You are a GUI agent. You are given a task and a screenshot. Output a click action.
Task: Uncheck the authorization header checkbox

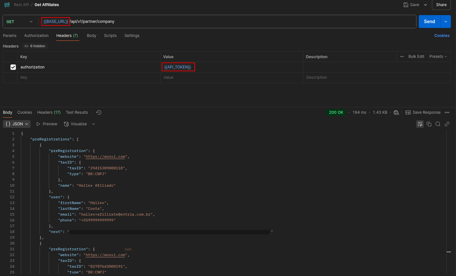click(x=13, y=67)
